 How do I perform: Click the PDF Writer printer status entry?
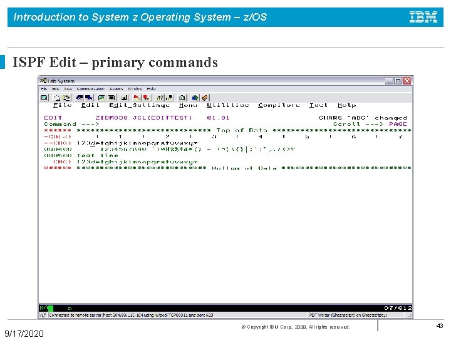coord(348,315)
